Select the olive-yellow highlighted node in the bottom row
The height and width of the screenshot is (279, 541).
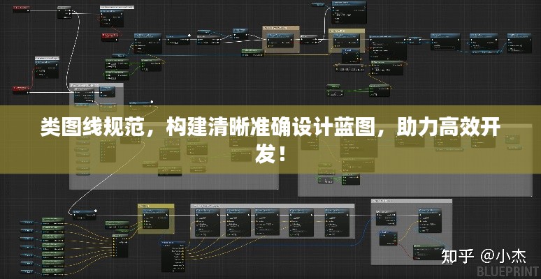(x=155, y=218)
